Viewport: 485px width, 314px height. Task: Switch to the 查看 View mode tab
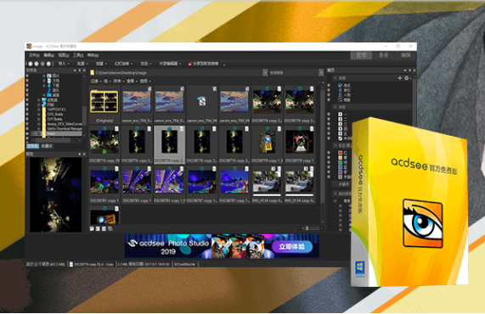pyautogui.click(x=384, y=55)
